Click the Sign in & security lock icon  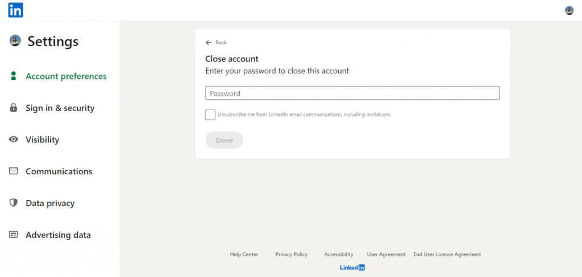[x=14, y=108]
